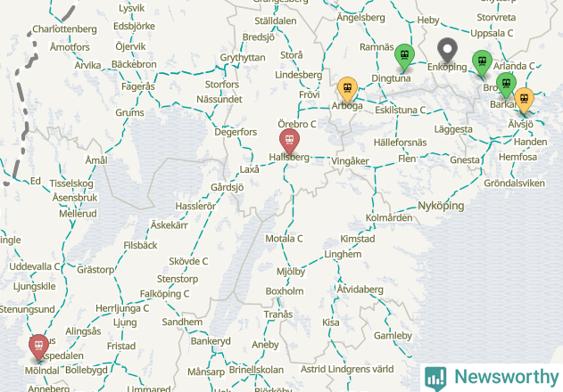The width and height of the screenshot is (563, 392).
Task: Click the red train marker near Mölndal
Action: pyautogui.click(x=38, y=346)
